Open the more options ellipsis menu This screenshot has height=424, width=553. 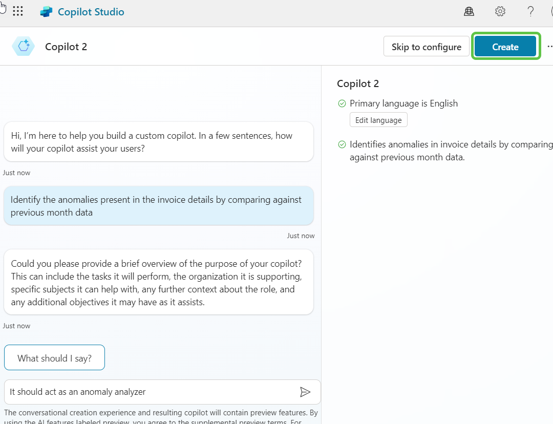point(549,46)
